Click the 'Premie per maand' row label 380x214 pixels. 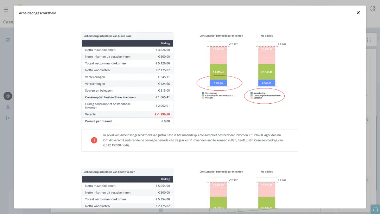click(x=98, y=121)
